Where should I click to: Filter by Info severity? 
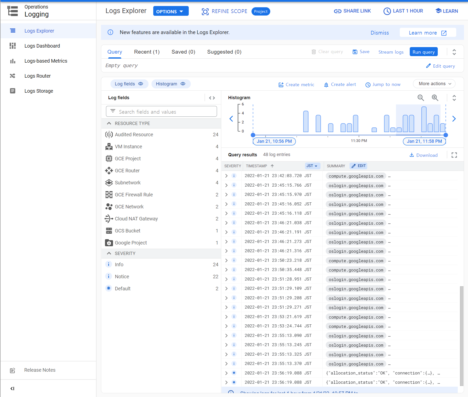(161, 264)
